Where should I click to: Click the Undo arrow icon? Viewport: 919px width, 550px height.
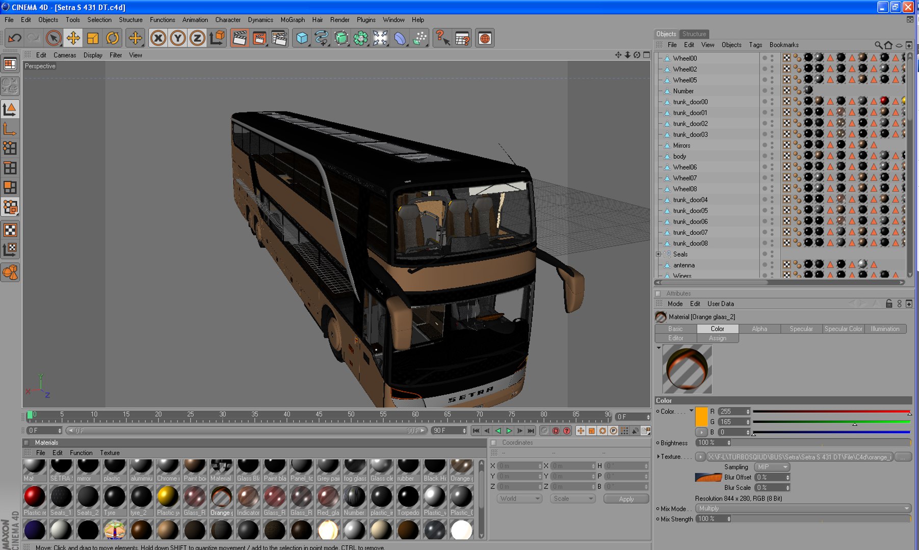pyautogui.click(x=15, y=38)
